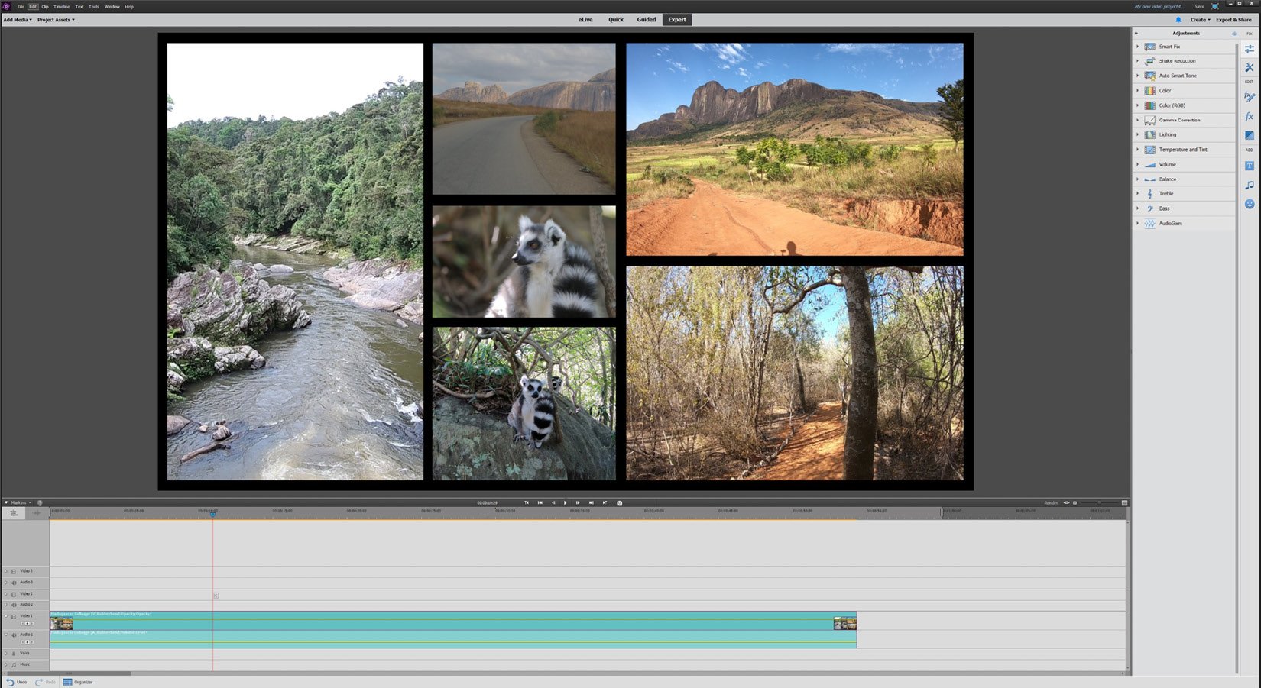Mute the Audio 2 track speaker
The height and width of the screenshot is (688, 1261).
[14, 605]
